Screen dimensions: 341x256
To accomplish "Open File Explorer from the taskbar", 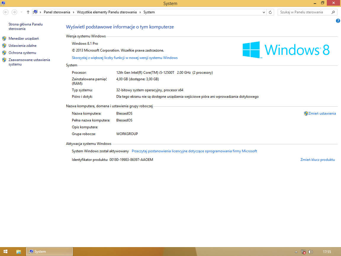I will coord(19,252).
